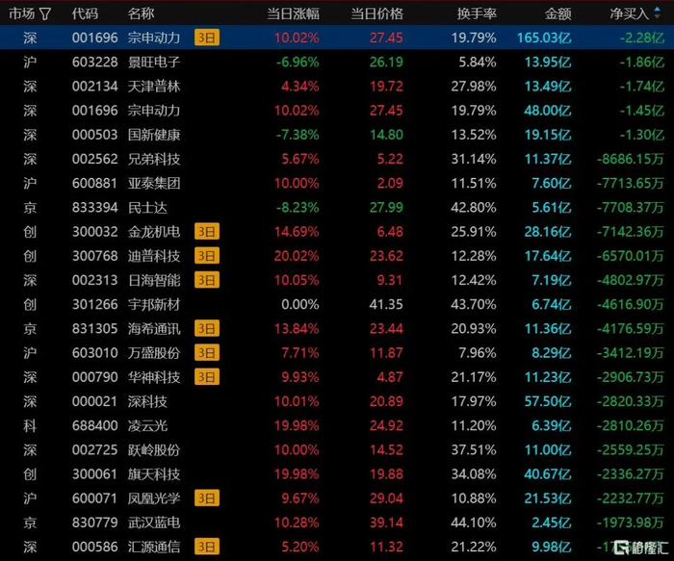The width and height of the screenshot is (674, 561).
Task: Click the 3日 badge beside 万盛股份
Action: pos(207,352)
